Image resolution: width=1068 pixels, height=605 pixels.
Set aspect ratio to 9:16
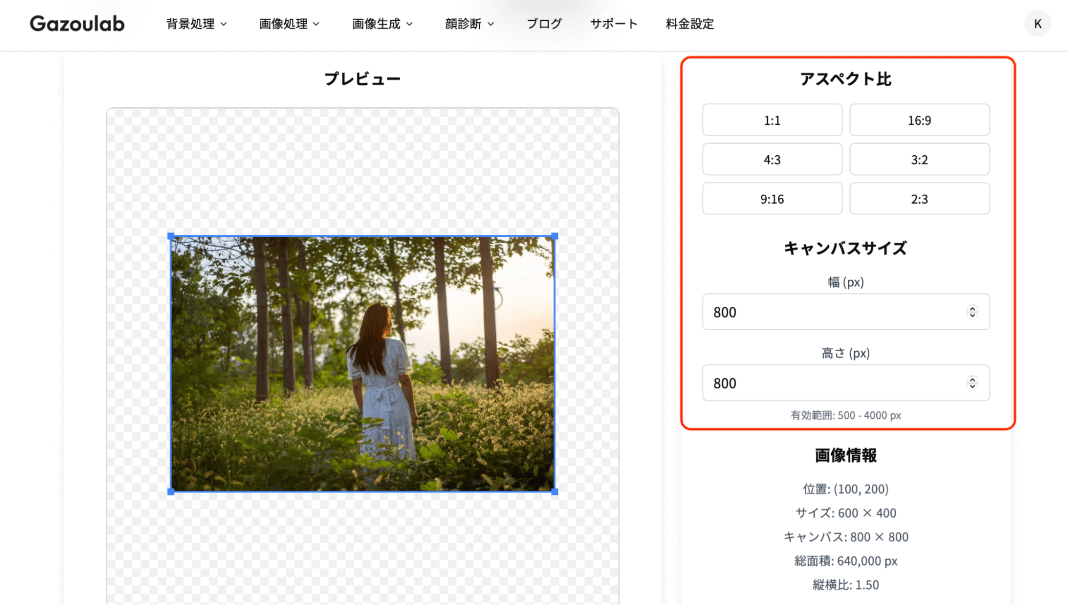[772, 199]
